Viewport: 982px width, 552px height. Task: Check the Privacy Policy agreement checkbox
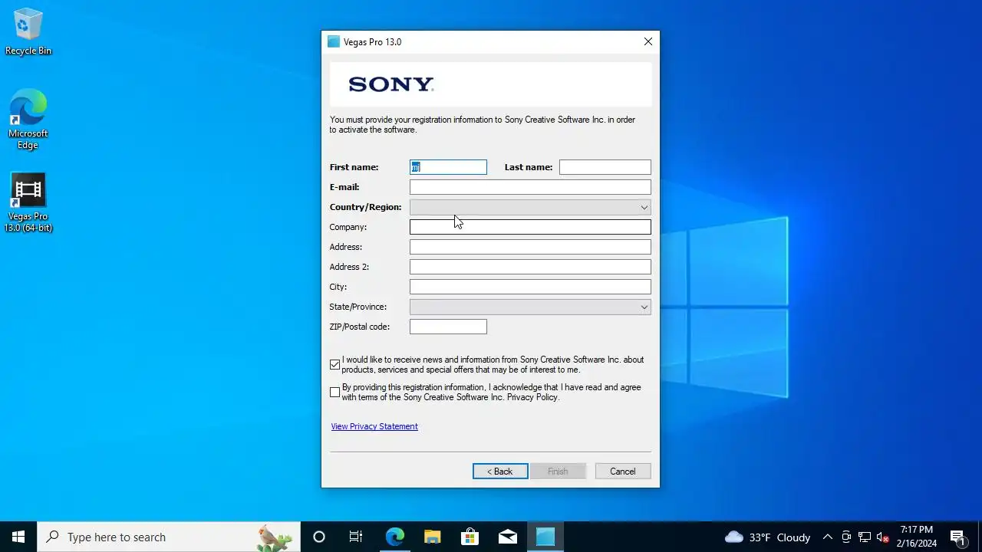pyautogui.click(x=334, y=393)
